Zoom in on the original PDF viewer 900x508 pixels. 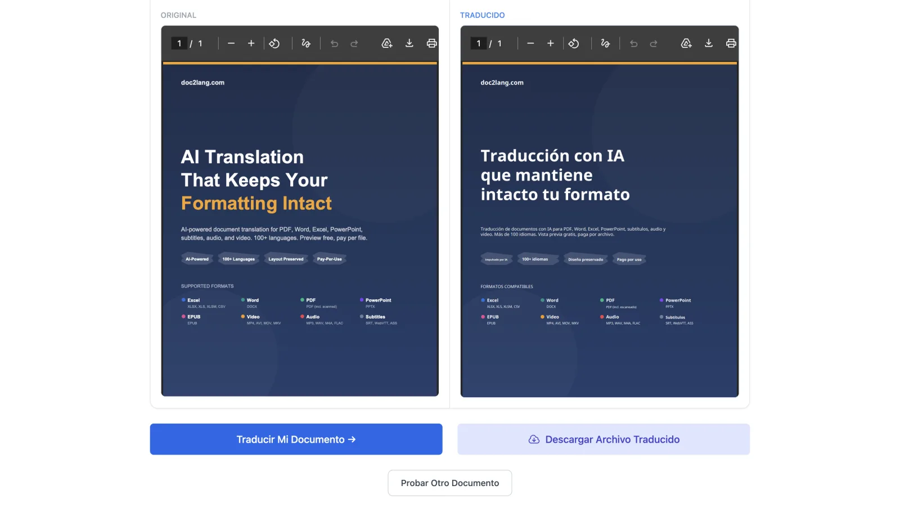click(x=251, y=43)
